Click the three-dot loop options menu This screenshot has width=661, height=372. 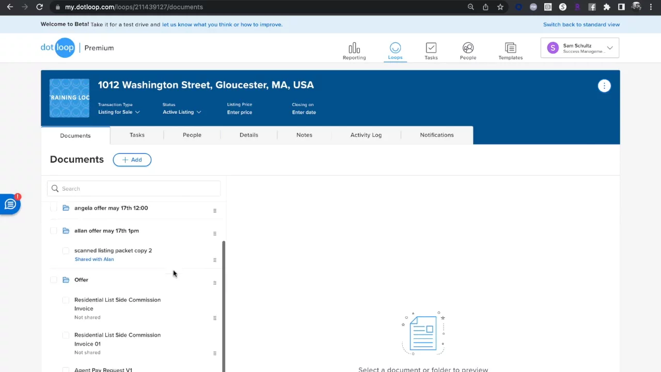[x=604, y=86]
